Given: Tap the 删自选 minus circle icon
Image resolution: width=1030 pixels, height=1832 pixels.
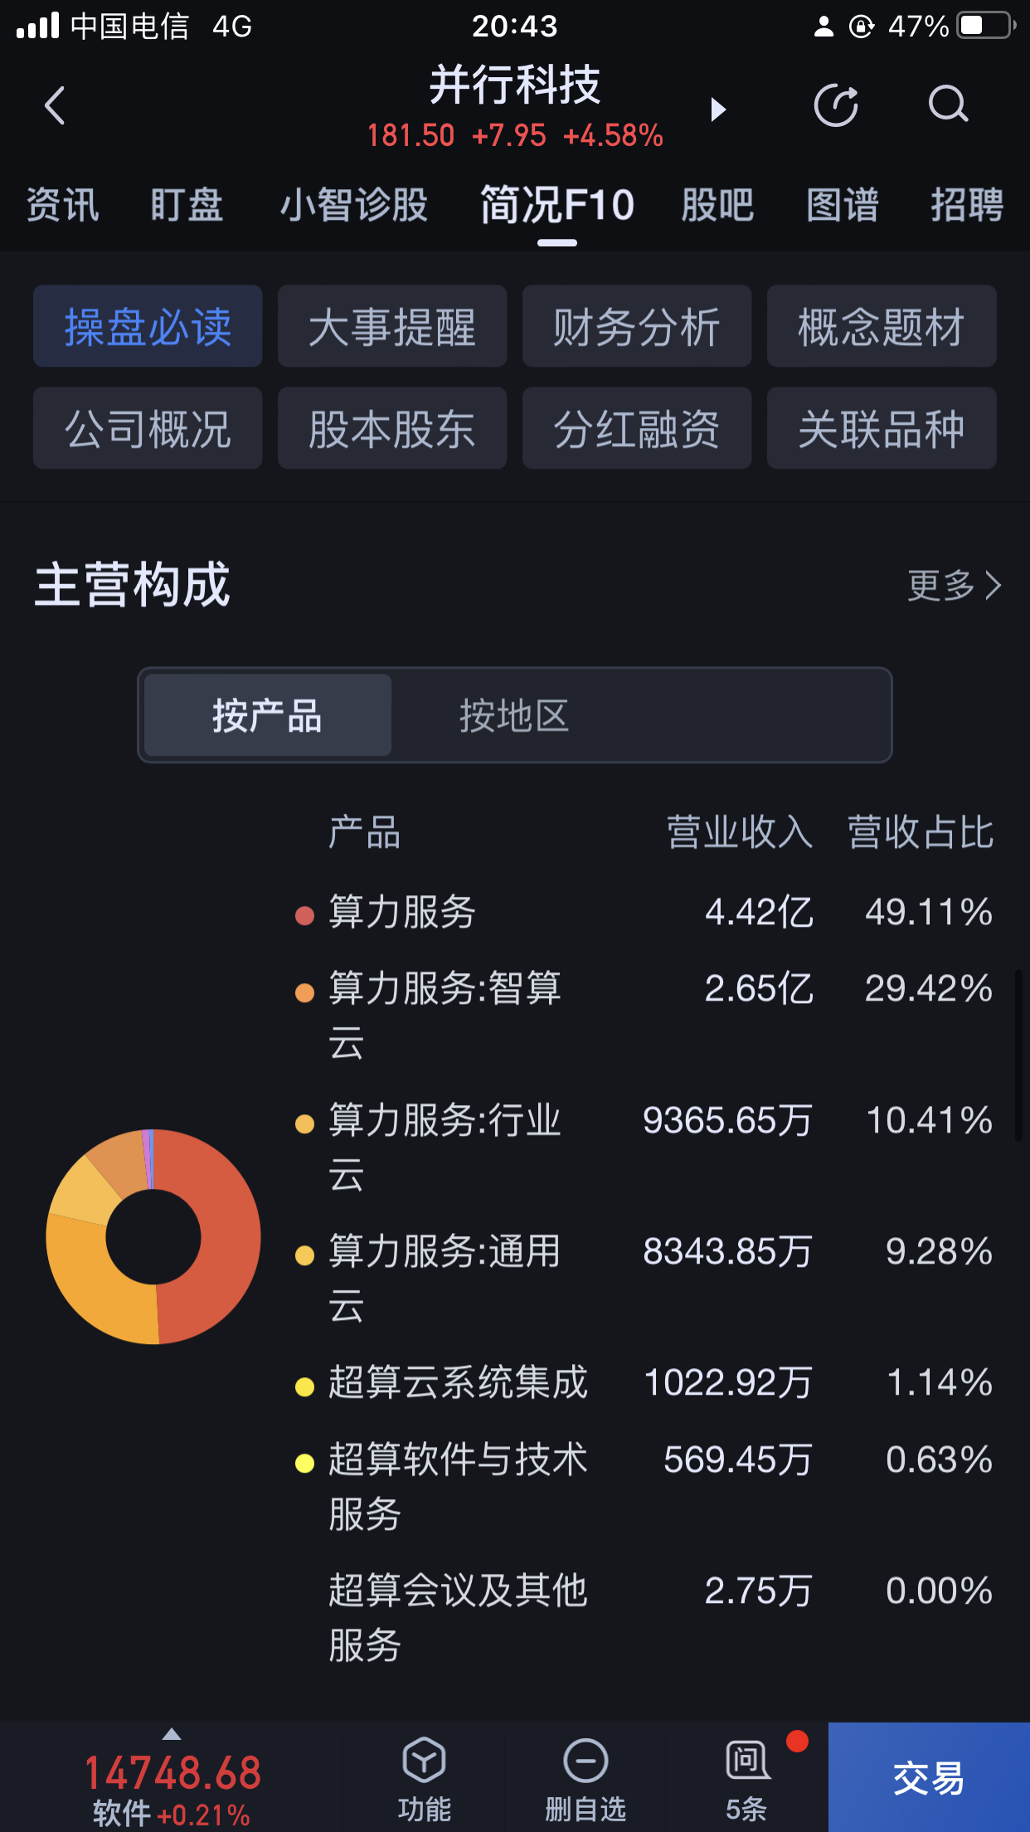Looking at the screenshot, I should tap(585, 1760).
